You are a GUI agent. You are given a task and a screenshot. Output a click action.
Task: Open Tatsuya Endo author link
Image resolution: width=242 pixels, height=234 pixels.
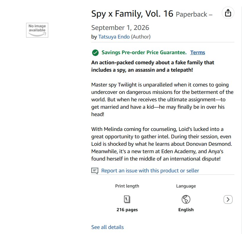[114, 37]
